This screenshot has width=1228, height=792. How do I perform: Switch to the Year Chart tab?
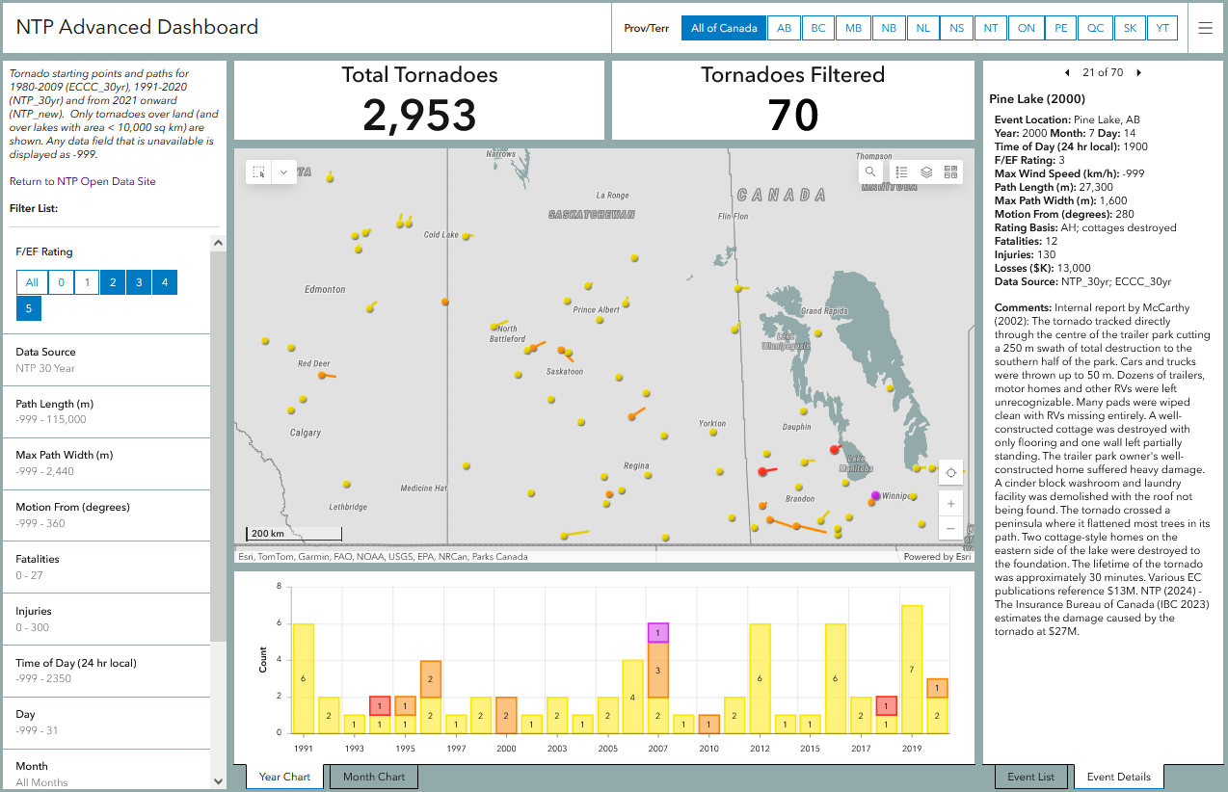(x=284, y=777)
